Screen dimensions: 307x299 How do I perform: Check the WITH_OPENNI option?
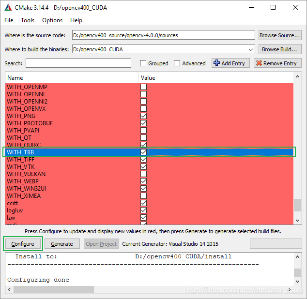pos(143,94)
